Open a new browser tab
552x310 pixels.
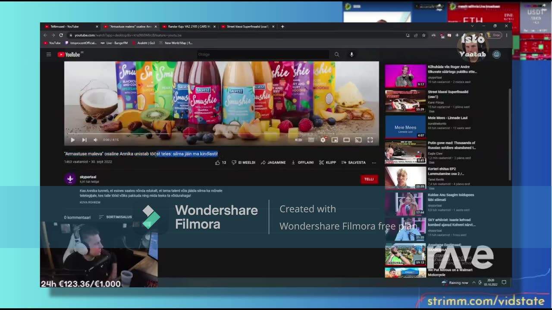pos(282,27)
